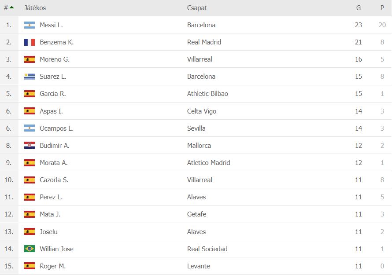Click the Brazil flag beside Willian Jose
Image resolution: width=392 pixels, height=275 pixels.
[x=30, y=249]
